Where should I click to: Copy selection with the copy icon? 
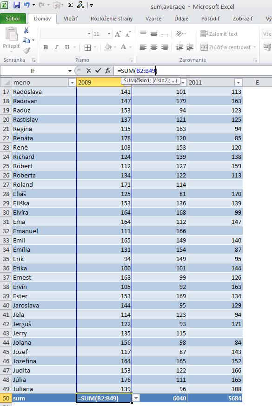click(x=26, y=40)
